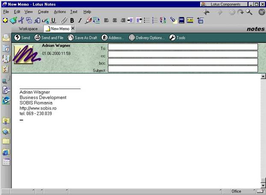Click the Bold formatting icon

[x=72, y=20]
